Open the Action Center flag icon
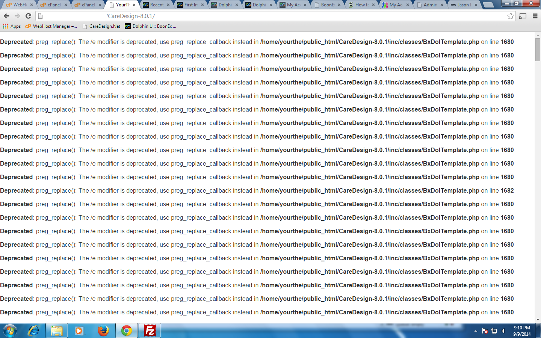Screen dimensions: 541x338 click(x=485, y=331)
